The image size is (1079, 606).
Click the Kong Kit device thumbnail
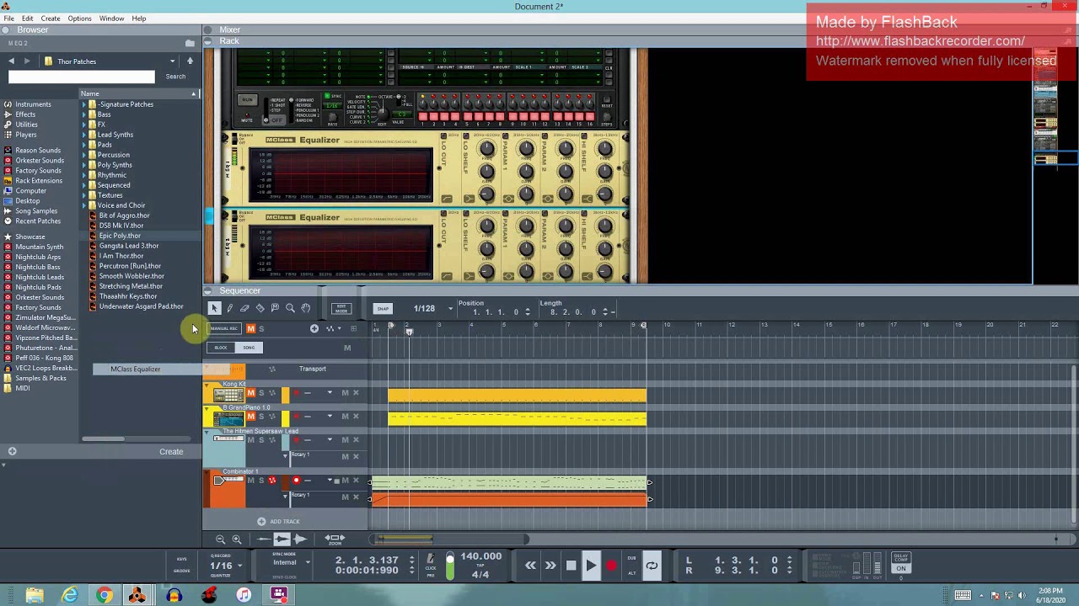pyautogui.click(x=228, y=395)
